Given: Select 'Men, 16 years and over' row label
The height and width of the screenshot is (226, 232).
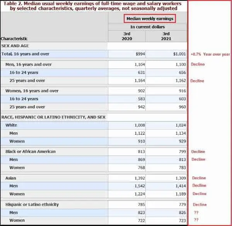Looking at the screenshot, I should [x=29, y=65].
